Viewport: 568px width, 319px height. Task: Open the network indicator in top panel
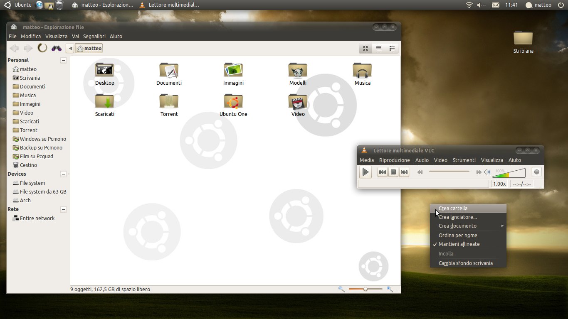[x=469, y=5]
